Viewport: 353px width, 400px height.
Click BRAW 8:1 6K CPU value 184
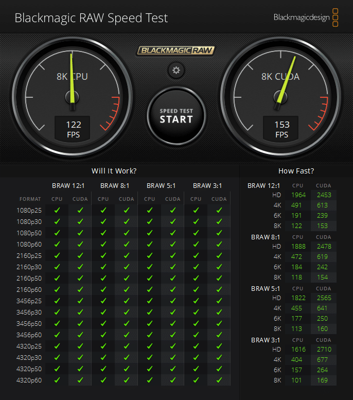[x=296, y=267]
